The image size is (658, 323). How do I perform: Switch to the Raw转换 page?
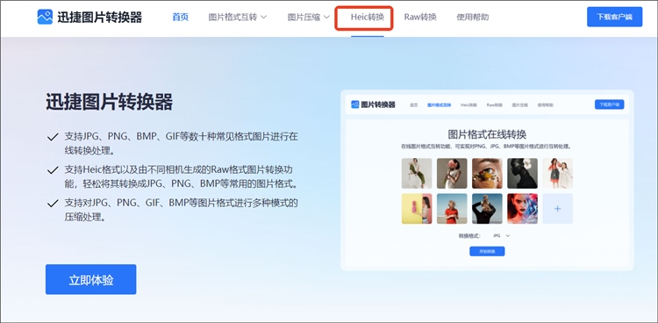tap(420, 18)
